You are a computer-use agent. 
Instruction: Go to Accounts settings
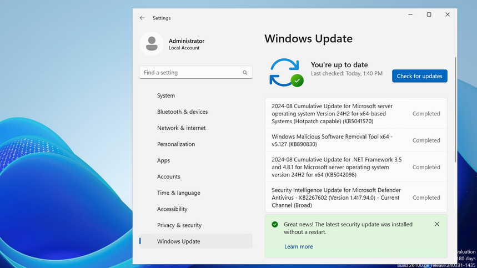coord(196,176)
